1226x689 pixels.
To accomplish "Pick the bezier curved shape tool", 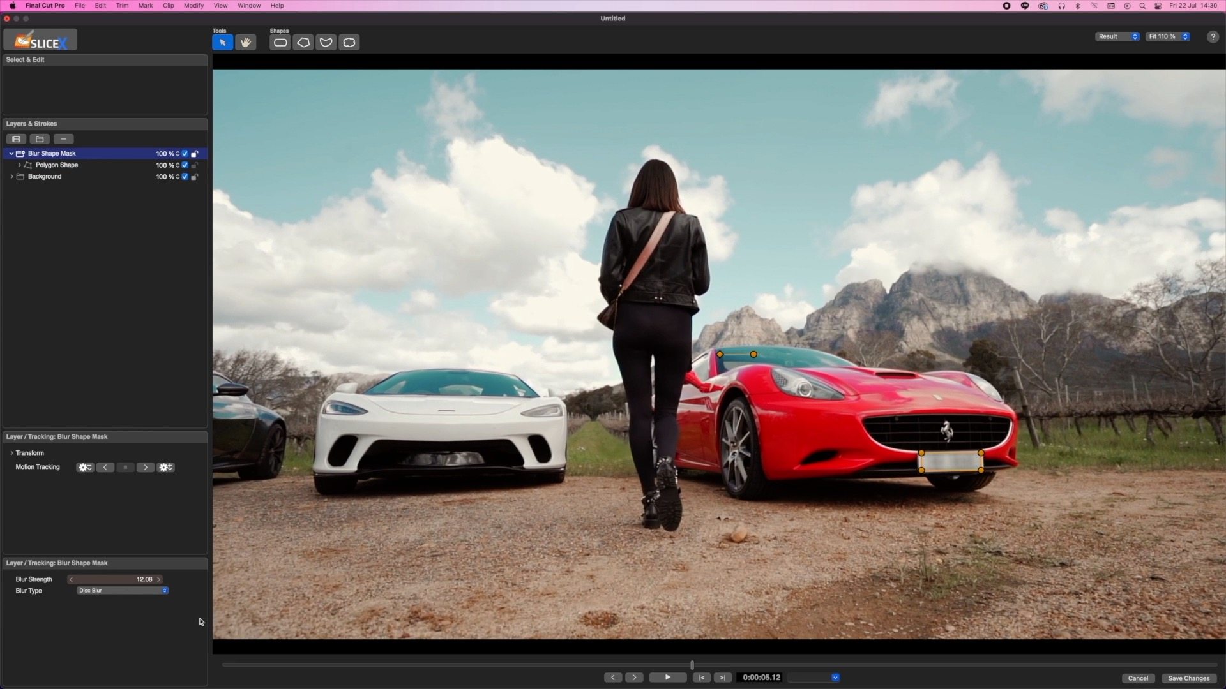I will (x=326, y=43).
